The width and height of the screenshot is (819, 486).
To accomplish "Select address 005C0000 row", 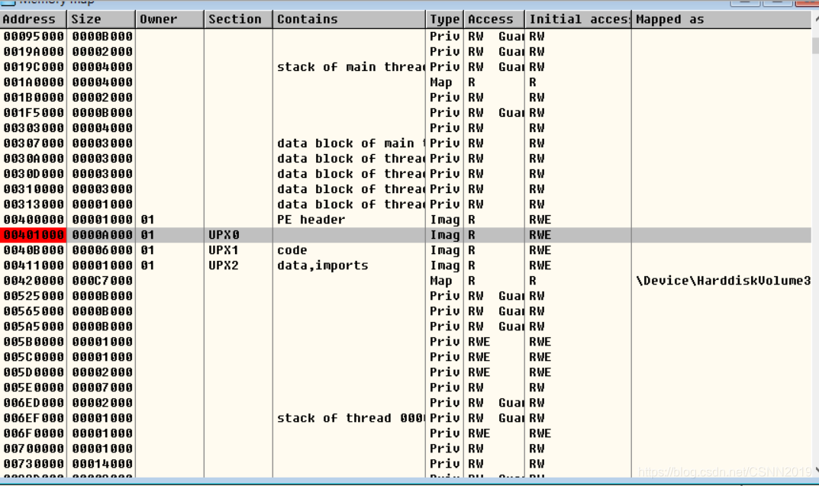I will click(x=406, y=357).
